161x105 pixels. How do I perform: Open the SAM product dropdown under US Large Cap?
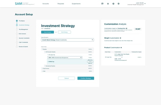point(65,58)
